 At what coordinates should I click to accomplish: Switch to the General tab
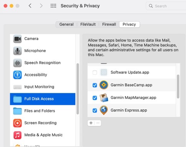[66, 24]
